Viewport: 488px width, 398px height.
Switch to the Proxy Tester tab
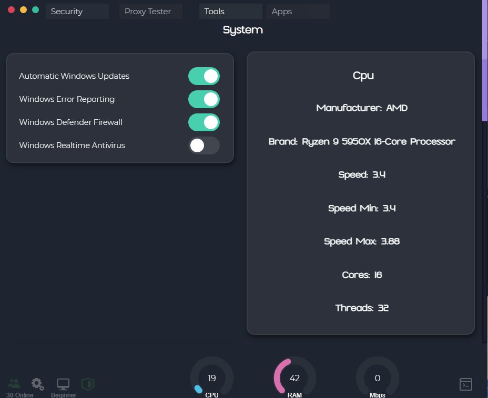pos(150,12)
